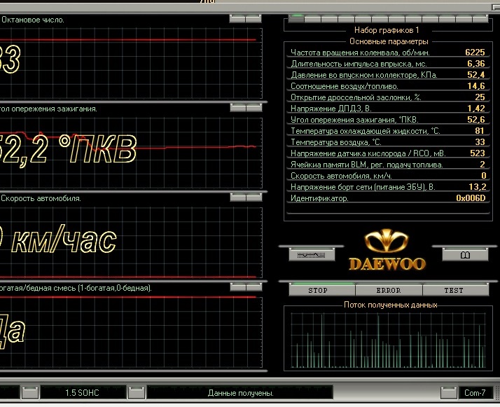Image resolution: width=500 pixels, height=407 pixels.
Task: Select Частота вращения коленвала row
Action: pyautogui.click(x=388, y=53)
